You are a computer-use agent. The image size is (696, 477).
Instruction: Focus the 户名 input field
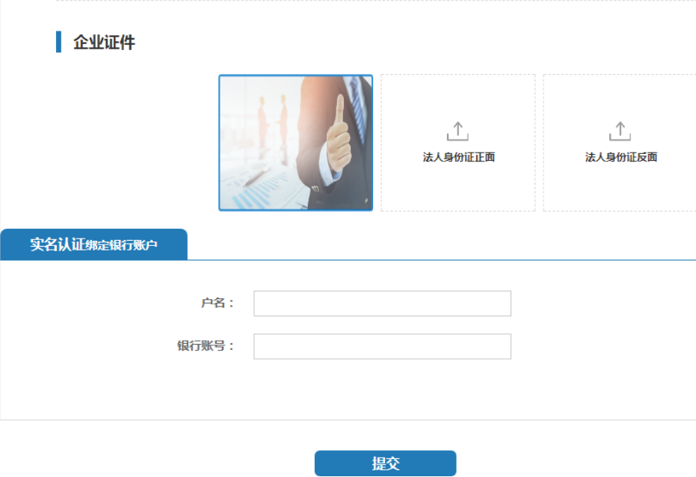382,304
